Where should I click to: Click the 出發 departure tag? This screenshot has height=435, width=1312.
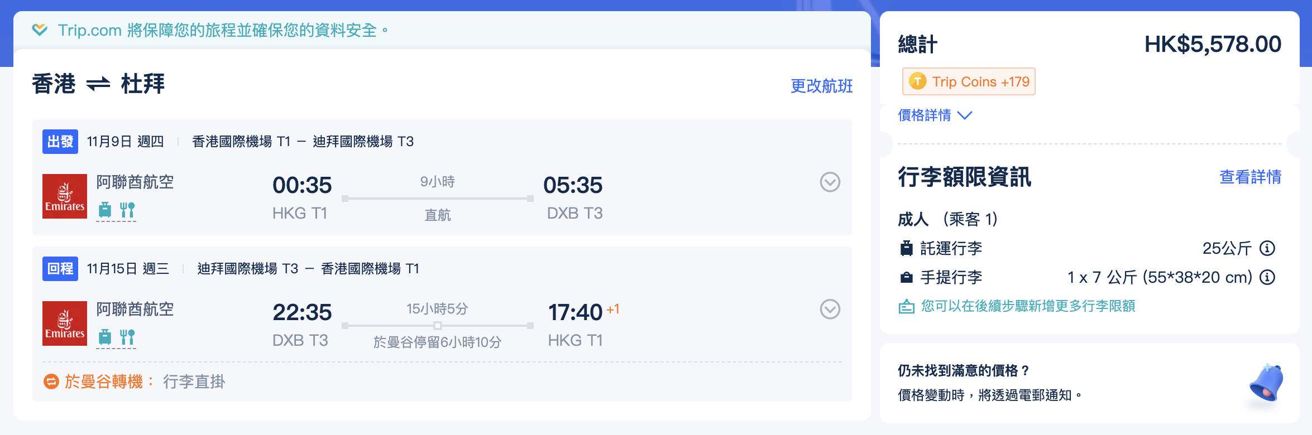click(x=60, y=142)
